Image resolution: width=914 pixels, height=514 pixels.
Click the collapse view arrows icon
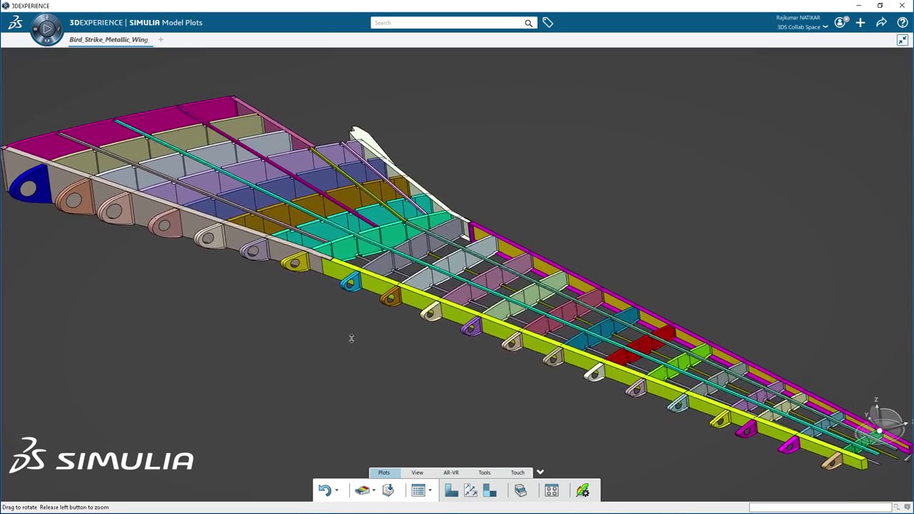click(x=903, y=40)
